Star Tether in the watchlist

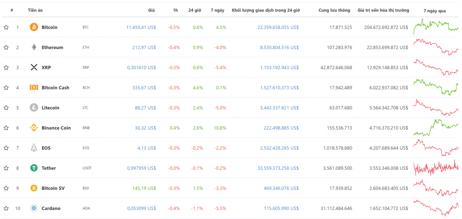pos(6,168)
